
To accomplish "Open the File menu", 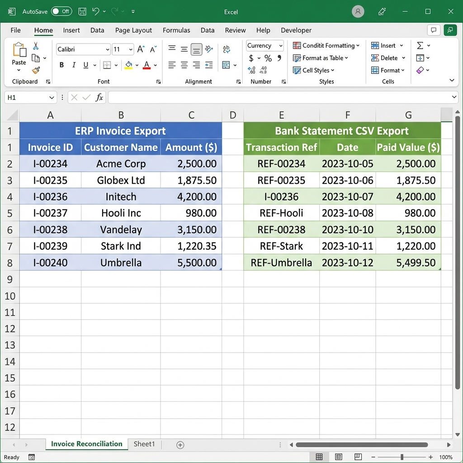I will pos(16,30).
